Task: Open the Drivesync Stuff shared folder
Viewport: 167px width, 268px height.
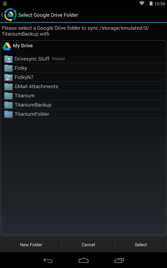Action: click(83, 59)
